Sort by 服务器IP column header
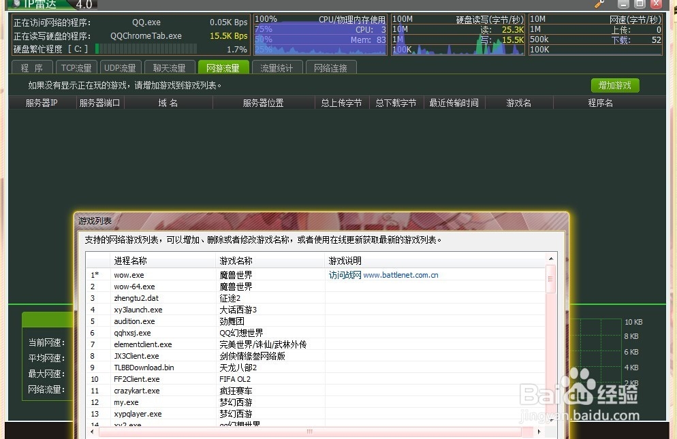 tap(42, 103)
